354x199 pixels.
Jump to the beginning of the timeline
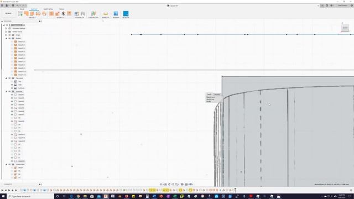2,190
